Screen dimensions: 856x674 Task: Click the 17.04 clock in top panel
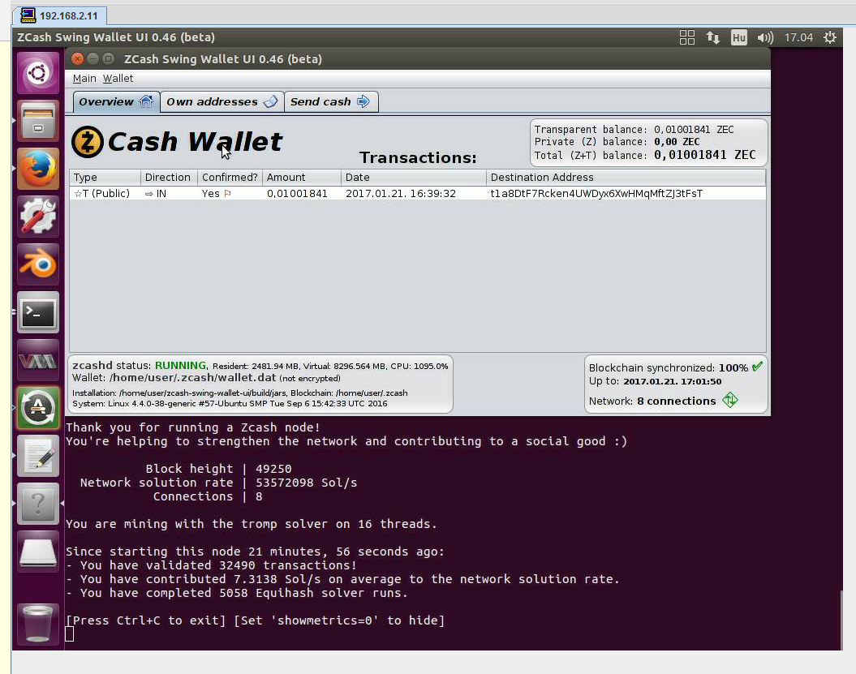pos(798,37)
